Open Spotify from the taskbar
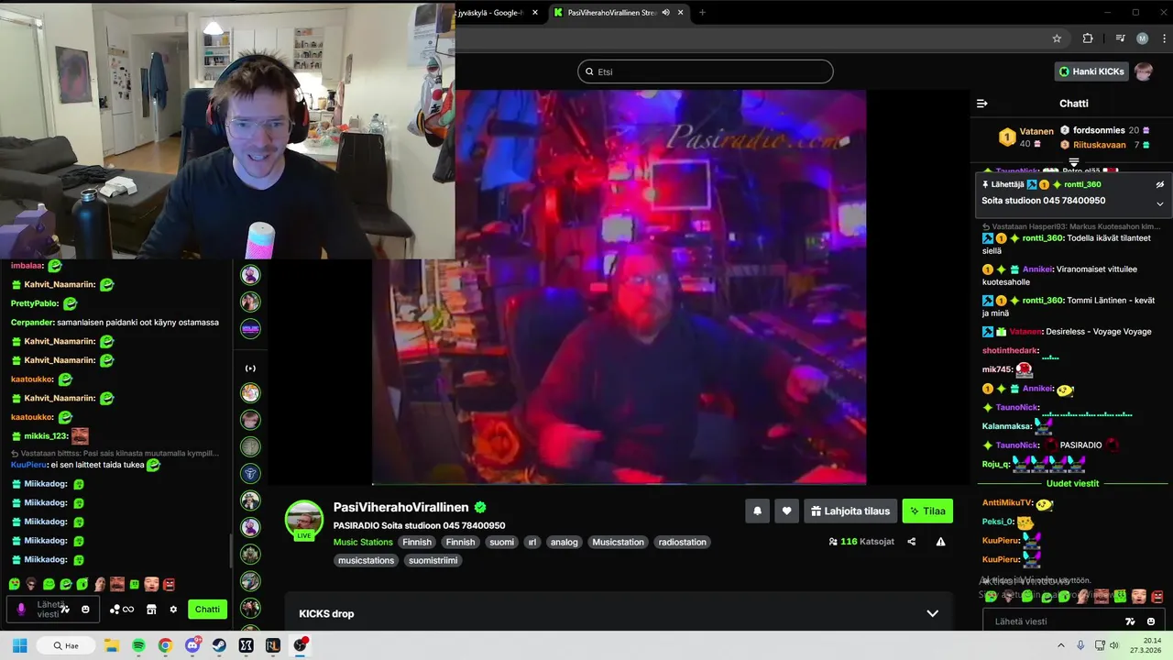The image size is (1173, 660). [x=138, y=645]
